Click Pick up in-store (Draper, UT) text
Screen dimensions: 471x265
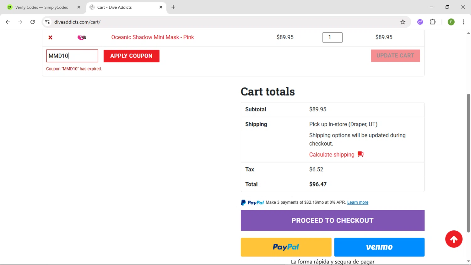tap(343, 124)
